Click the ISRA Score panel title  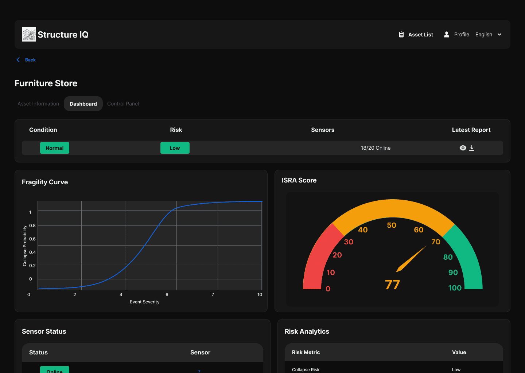(x=299, y=180)
